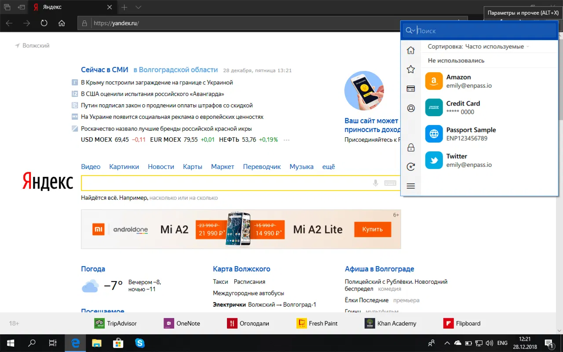The height and width of the screenshot is (352, 563).
Task: Open Task View on the taskbar
Action: click(x=53, y=343)
